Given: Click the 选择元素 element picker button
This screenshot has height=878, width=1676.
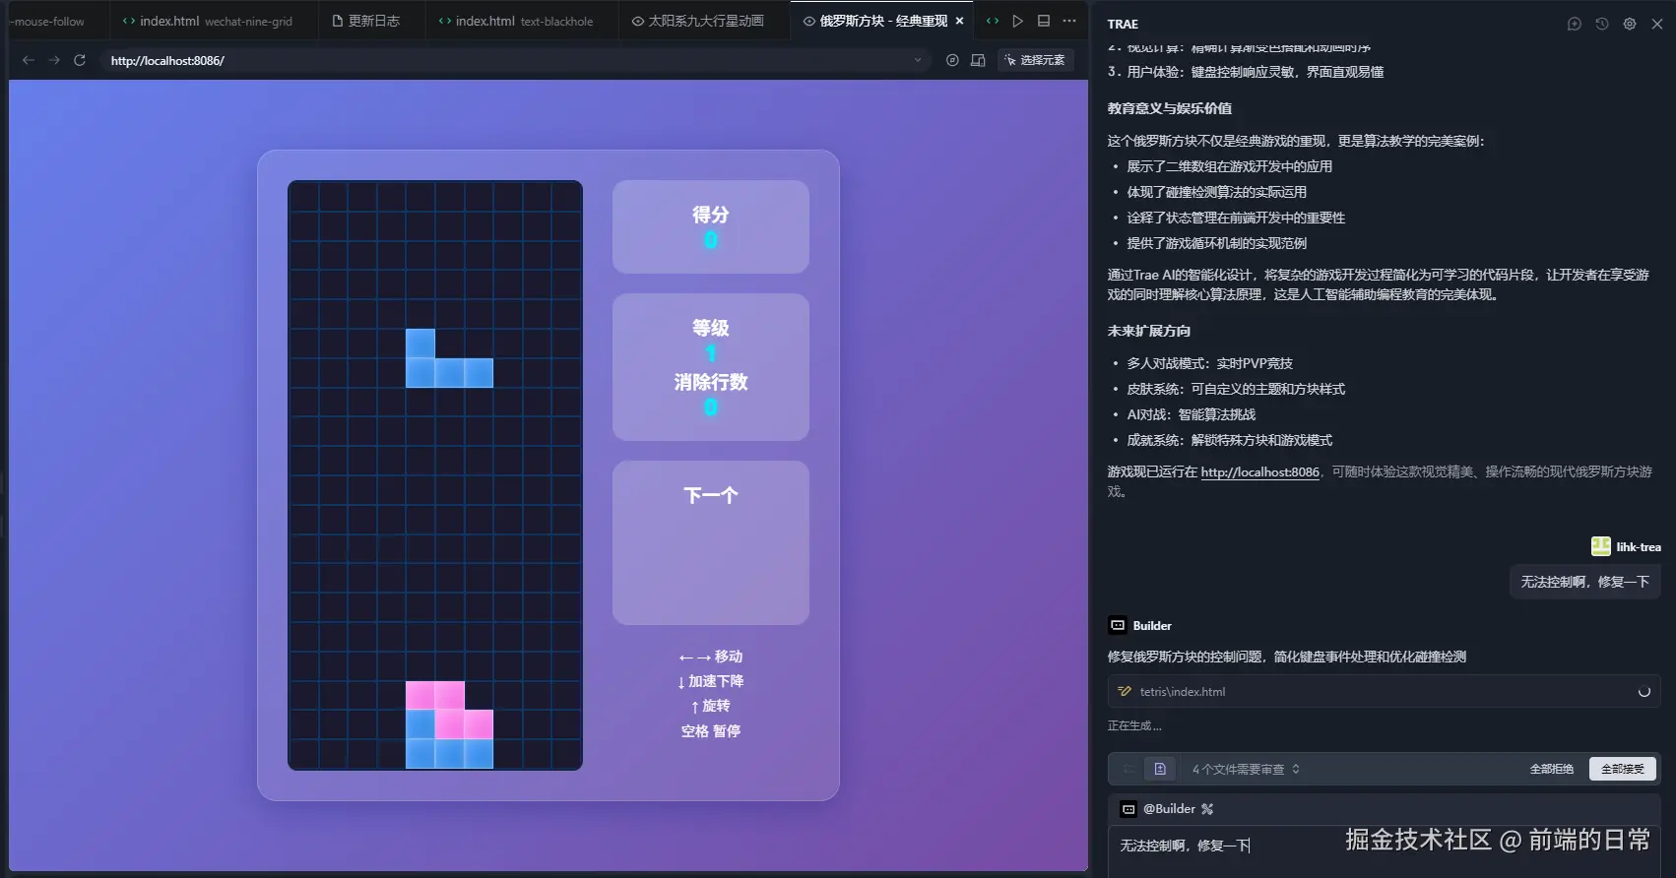Looking at the screenshot, I should pyautogui.click(x=1035, y=60).
